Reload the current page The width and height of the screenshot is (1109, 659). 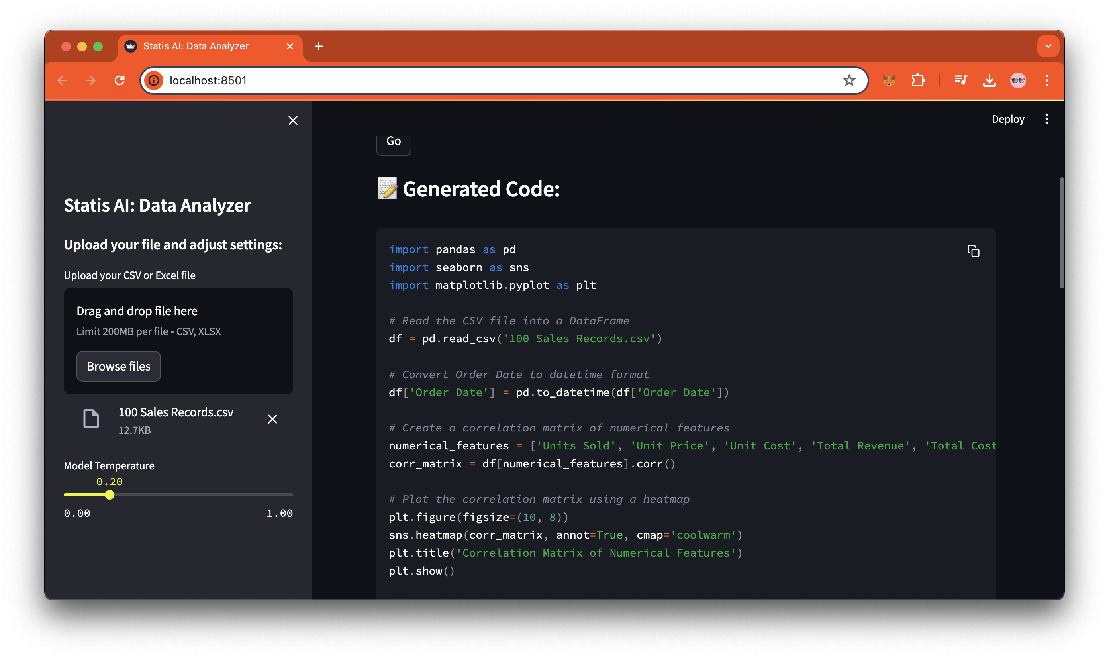[x=120, y=80]
